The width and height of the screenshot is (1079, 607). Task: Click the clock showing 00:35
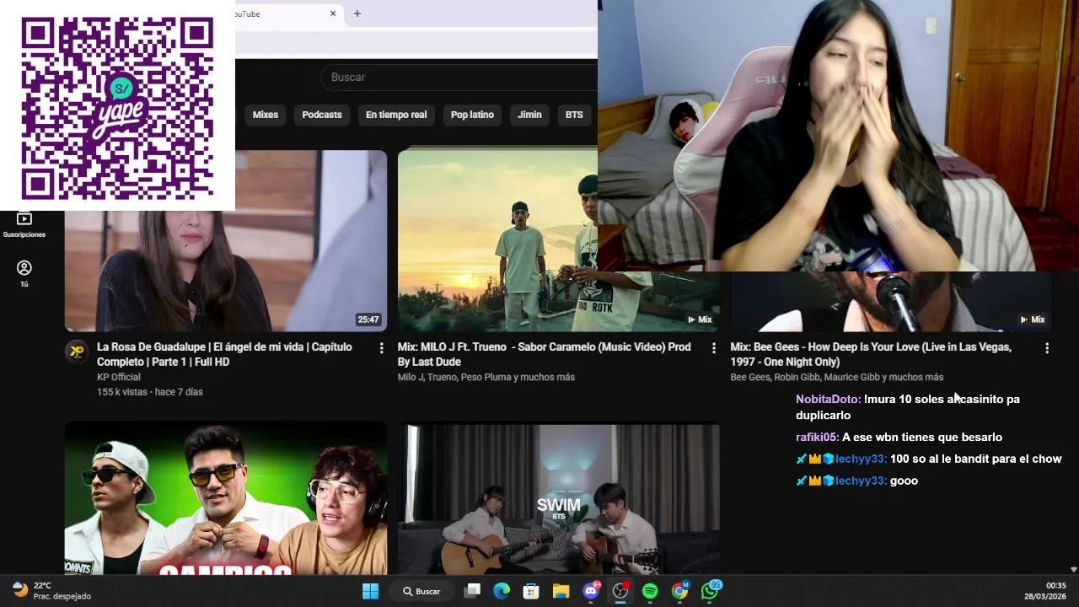point(1056,585)
